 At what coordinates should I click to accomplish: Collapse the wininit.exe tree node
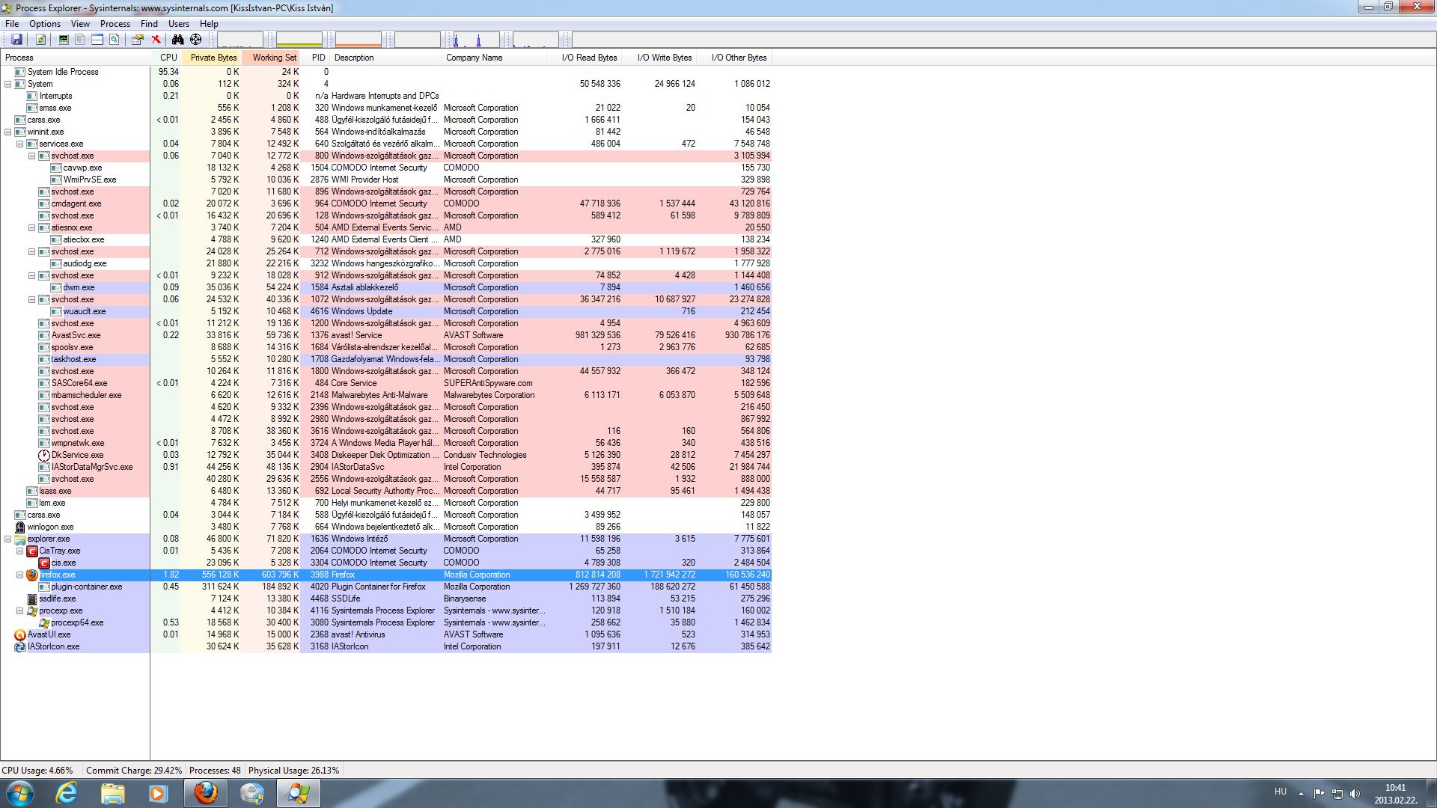click(x=8, y=132)
